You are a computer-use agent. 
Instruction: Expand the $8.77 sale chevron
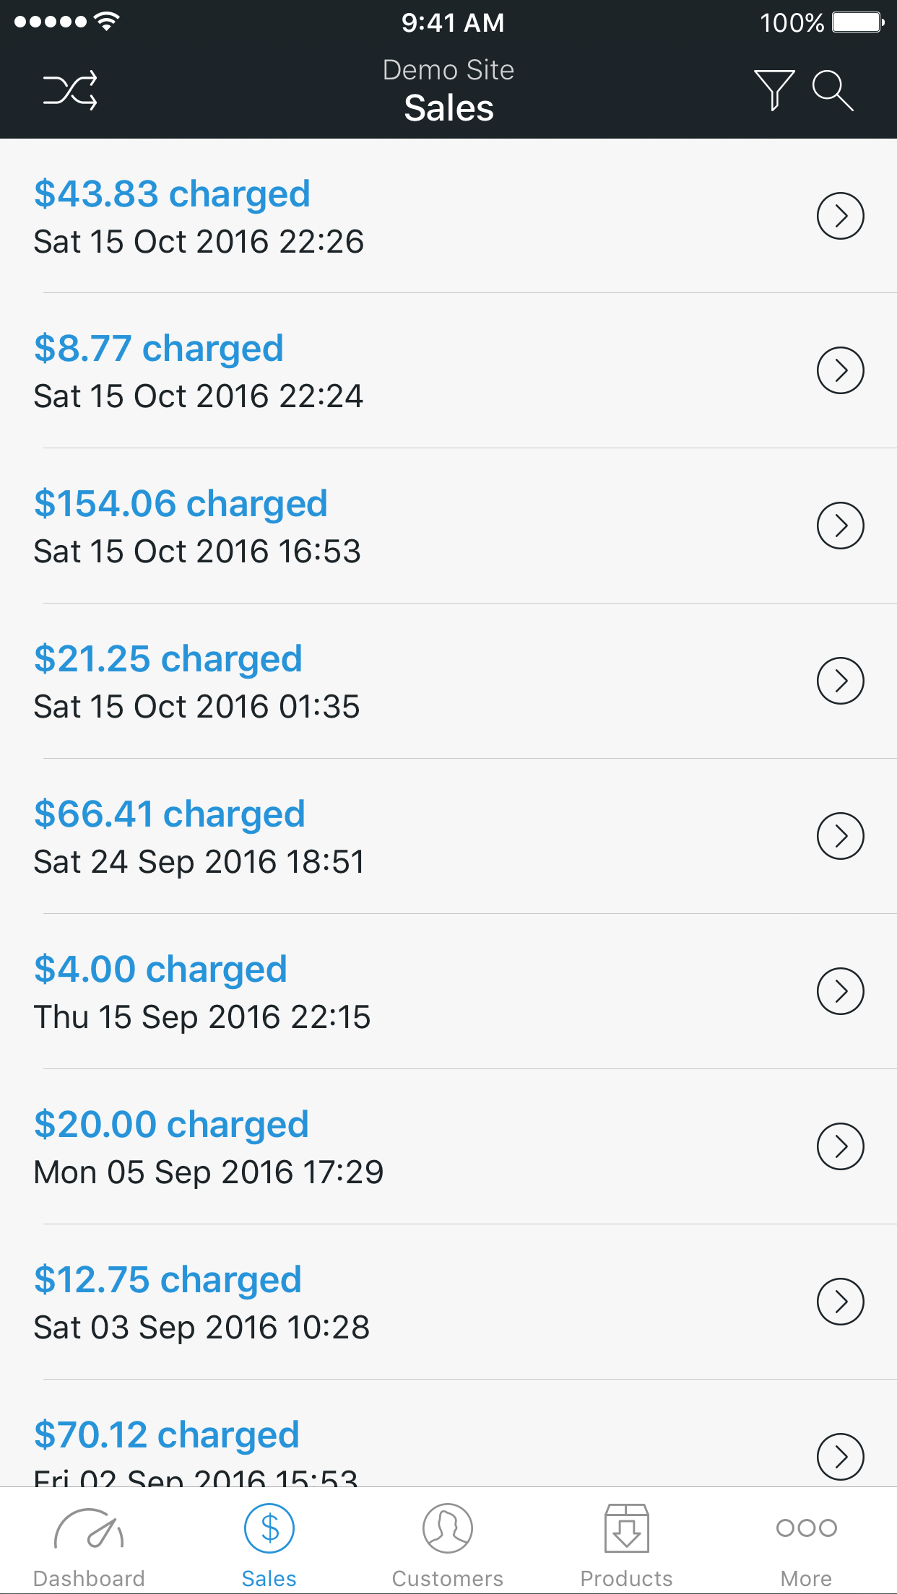tap(840, 370)
